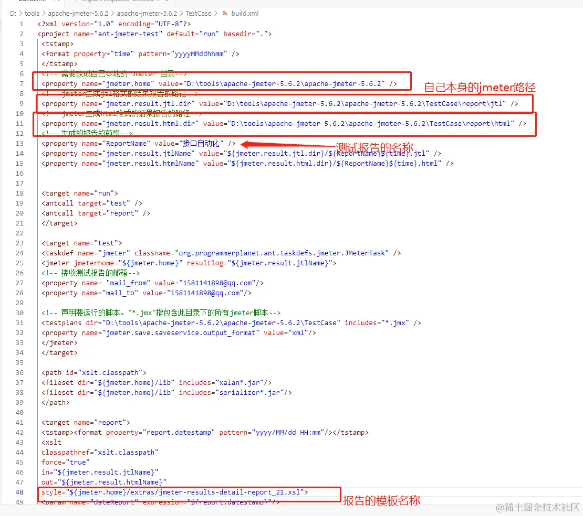Click the "jmeter.save.saveservice.output_format" property name
Viewport: 583px width, 516px height.
[181, 333]
